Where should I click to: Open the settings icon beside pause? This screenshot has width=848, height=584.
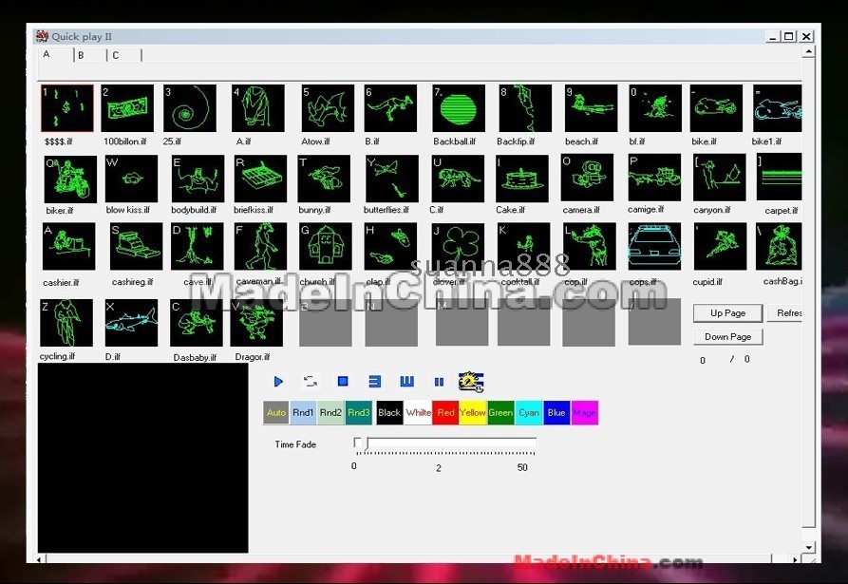click(470, 382)
